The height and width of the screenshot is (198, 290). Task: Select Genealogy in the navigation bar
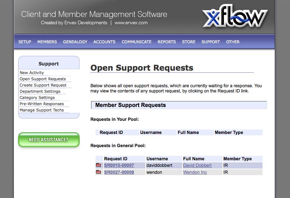coord(75,42)
